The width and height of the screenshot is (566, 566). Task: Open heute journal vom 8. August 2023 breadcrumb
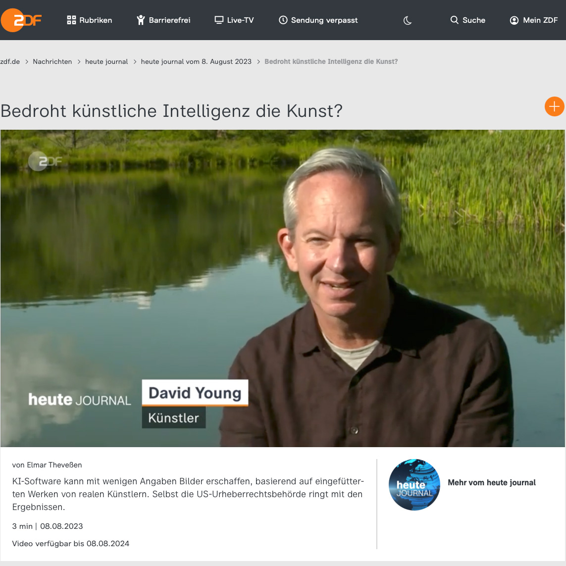[x=196, y=62]
